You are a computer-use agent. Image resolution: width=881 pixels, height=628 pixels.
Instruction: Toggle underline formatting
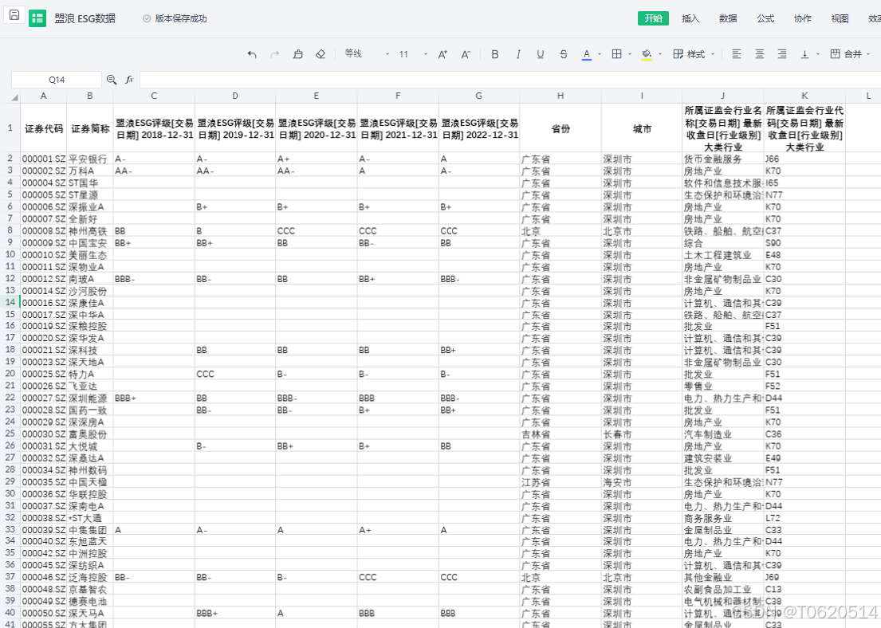point(541,54)
